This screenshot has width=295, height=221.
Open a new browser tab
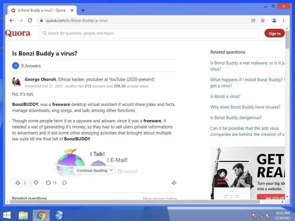click(83, 10)
